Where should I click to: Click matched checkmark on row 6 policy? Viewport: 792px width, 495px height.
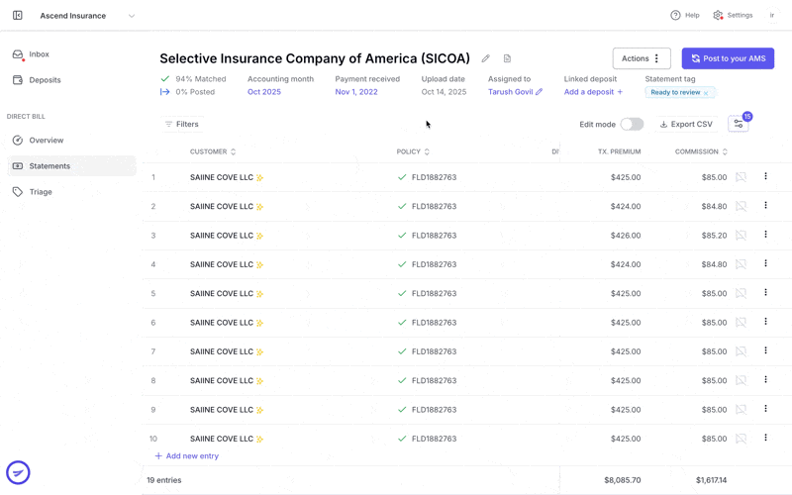(x=402, y=323)
